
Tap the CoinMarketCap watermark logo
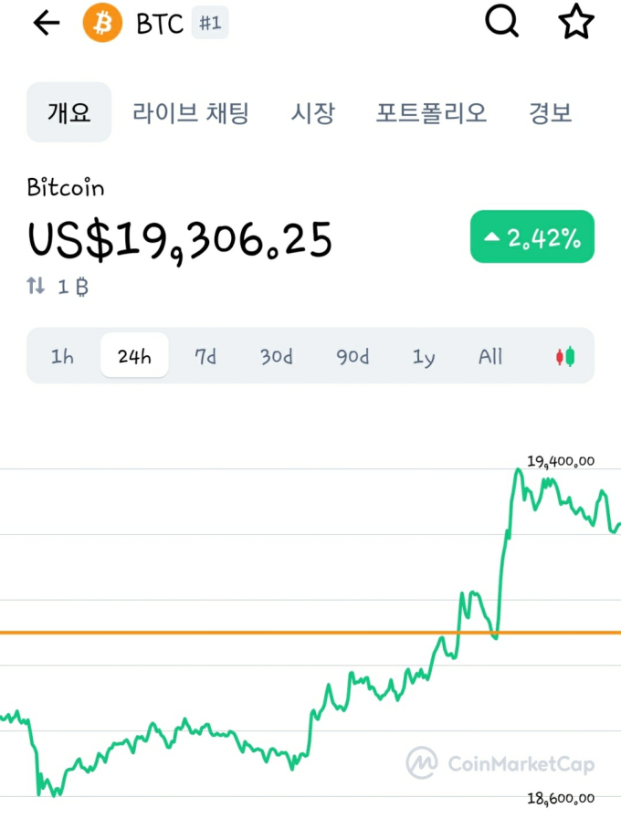click(x=500, y=763)
